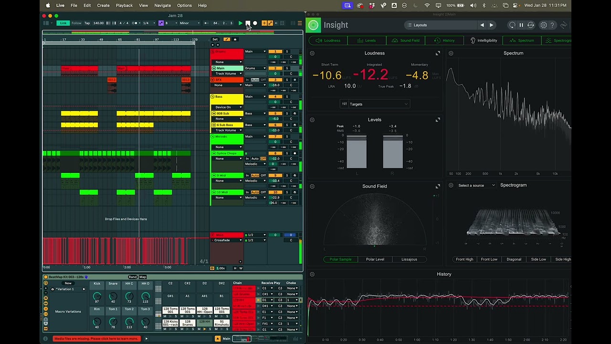Stop playback in Ableton's transport
This screenshot has width=611, height=344.
tap(248, 23)
